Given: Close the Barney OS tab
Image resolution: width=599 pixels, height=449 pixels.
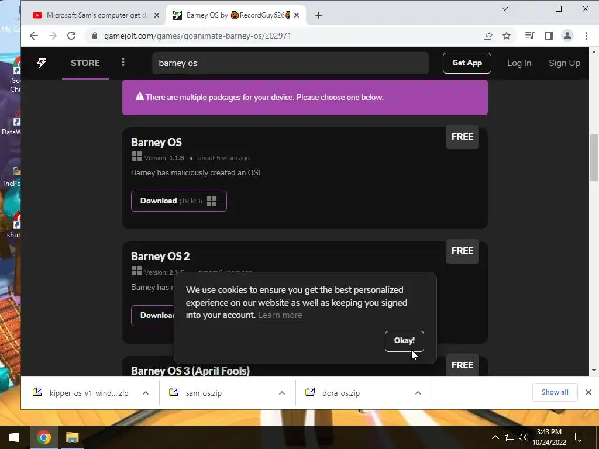Looking at the screenshot, I should pos(297,15).
